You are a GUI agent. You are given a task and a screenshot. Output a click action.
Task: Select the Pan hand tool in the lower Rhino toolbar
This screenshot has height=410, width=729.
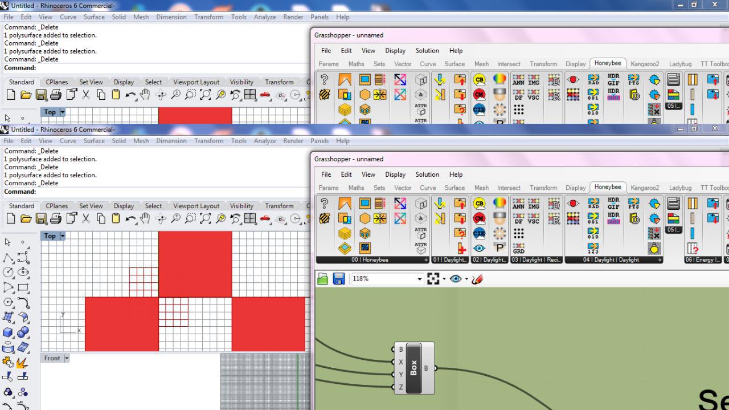click(x=146, y=218)
